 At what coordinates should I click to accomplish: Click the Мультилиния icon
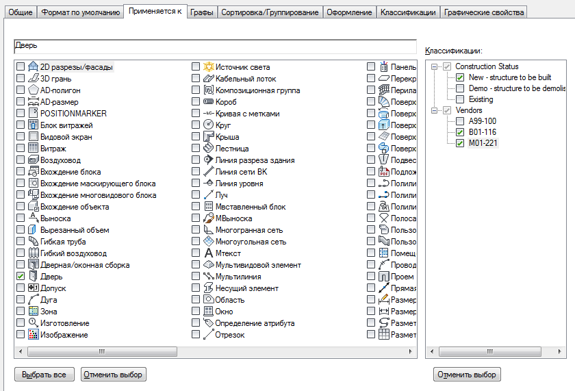pos(209,276)
